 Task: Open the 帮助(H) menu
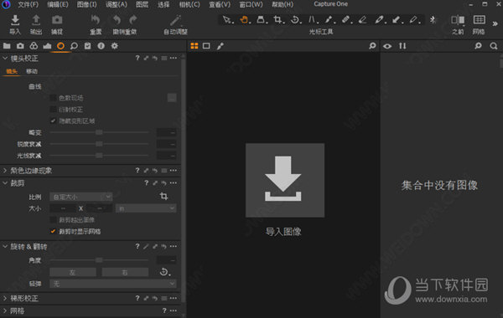point(283,4)
